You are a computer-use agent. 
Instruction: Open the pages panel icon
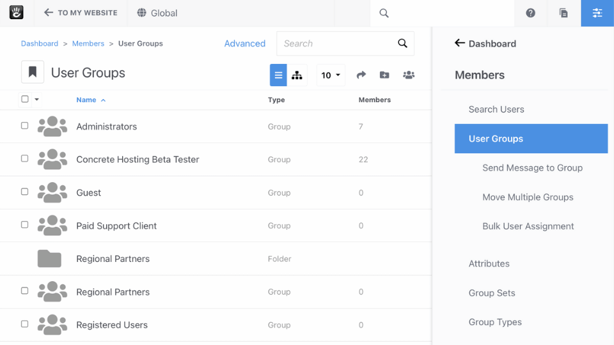point(563,13)
